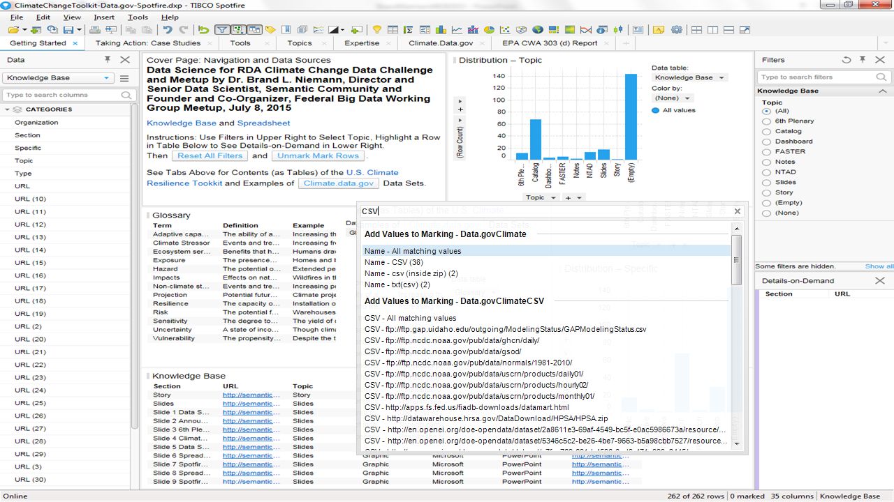The height and width of the screenshot is (502, 894).
Task: Open the dropdown arrow beside Open icon
Action: (x=24, y=30)
